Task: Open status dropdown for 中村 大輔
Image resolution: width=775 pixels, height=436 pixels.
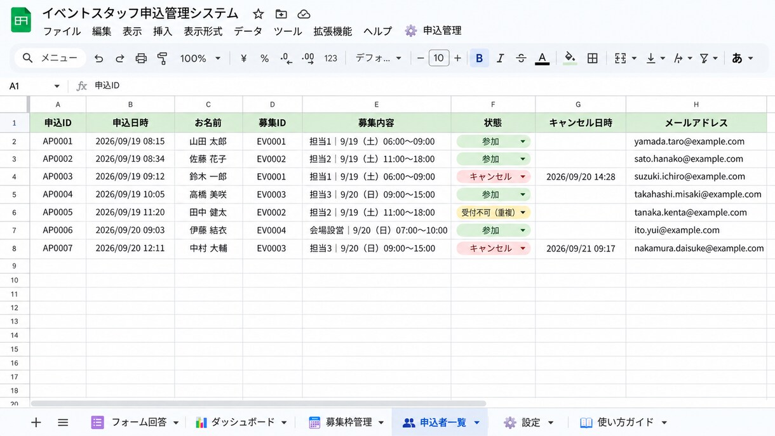Action: pyautogui.click(x=523, y=248)
